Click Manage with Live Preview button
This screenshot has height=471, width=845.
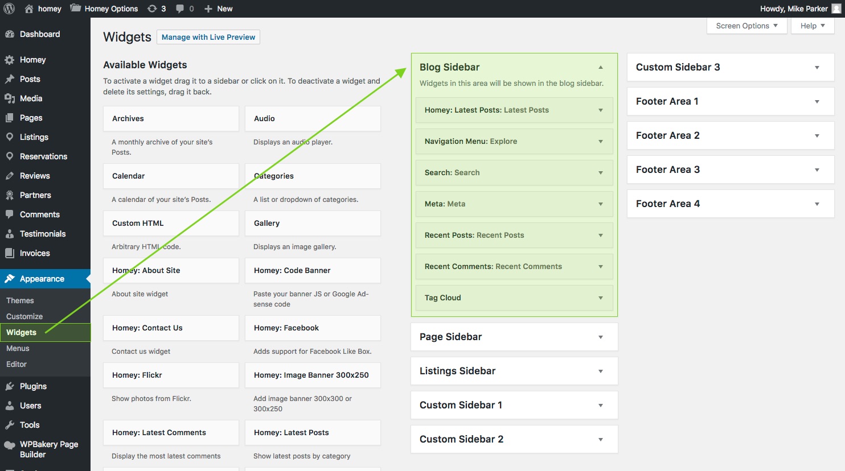[208, 37]
